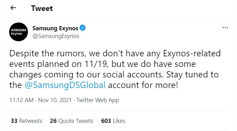Open the Twitter Web App source link
The image size is (237, 131).
[98, 100]
